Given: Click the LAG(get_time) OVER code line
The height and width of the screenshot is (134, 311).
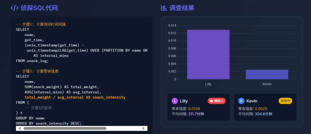Looking at the screenshot, I should click(x=87, y=51).
